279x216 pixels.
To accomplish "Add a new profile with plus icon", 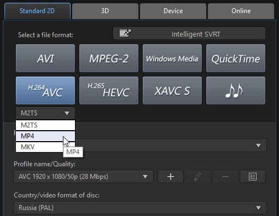I will 171,177.
